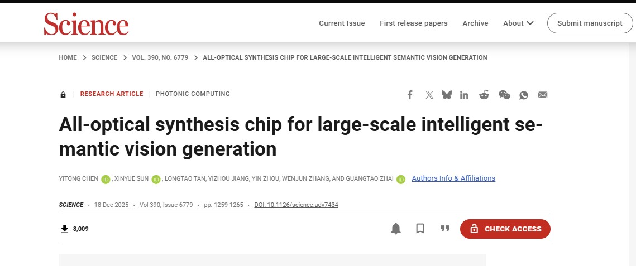The width and height of the screenshot is (636, 266).
Task: Click the Science logo
Action: 87,24
